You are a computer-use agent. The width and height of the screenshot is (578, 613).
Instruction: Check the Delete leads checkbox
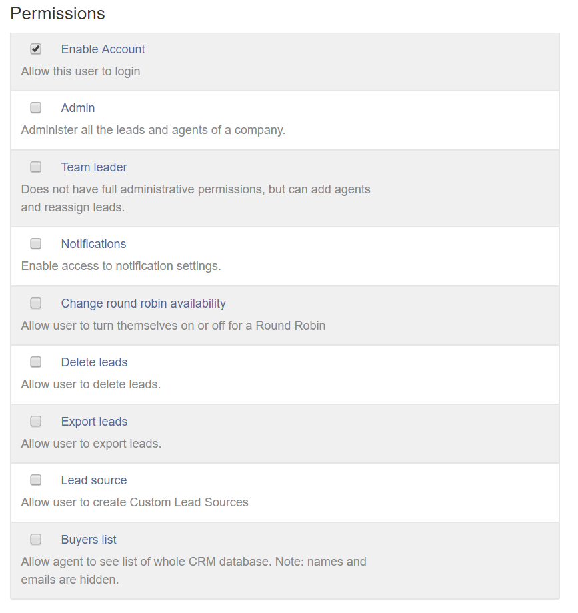36,362
